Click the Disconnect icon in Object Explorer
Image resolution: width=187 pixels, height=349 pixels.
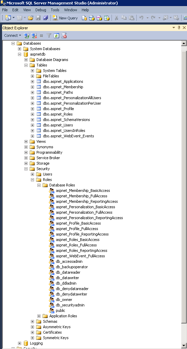pyautogui.click(x=34, y=35)
